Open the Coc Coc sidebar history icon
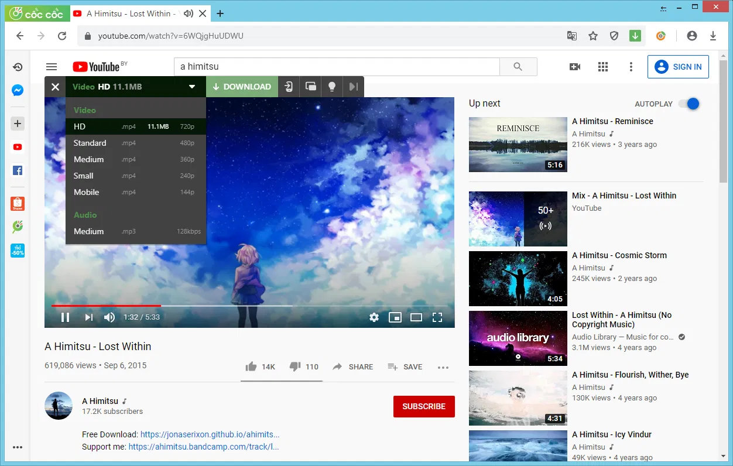 [x=18, y=67]
